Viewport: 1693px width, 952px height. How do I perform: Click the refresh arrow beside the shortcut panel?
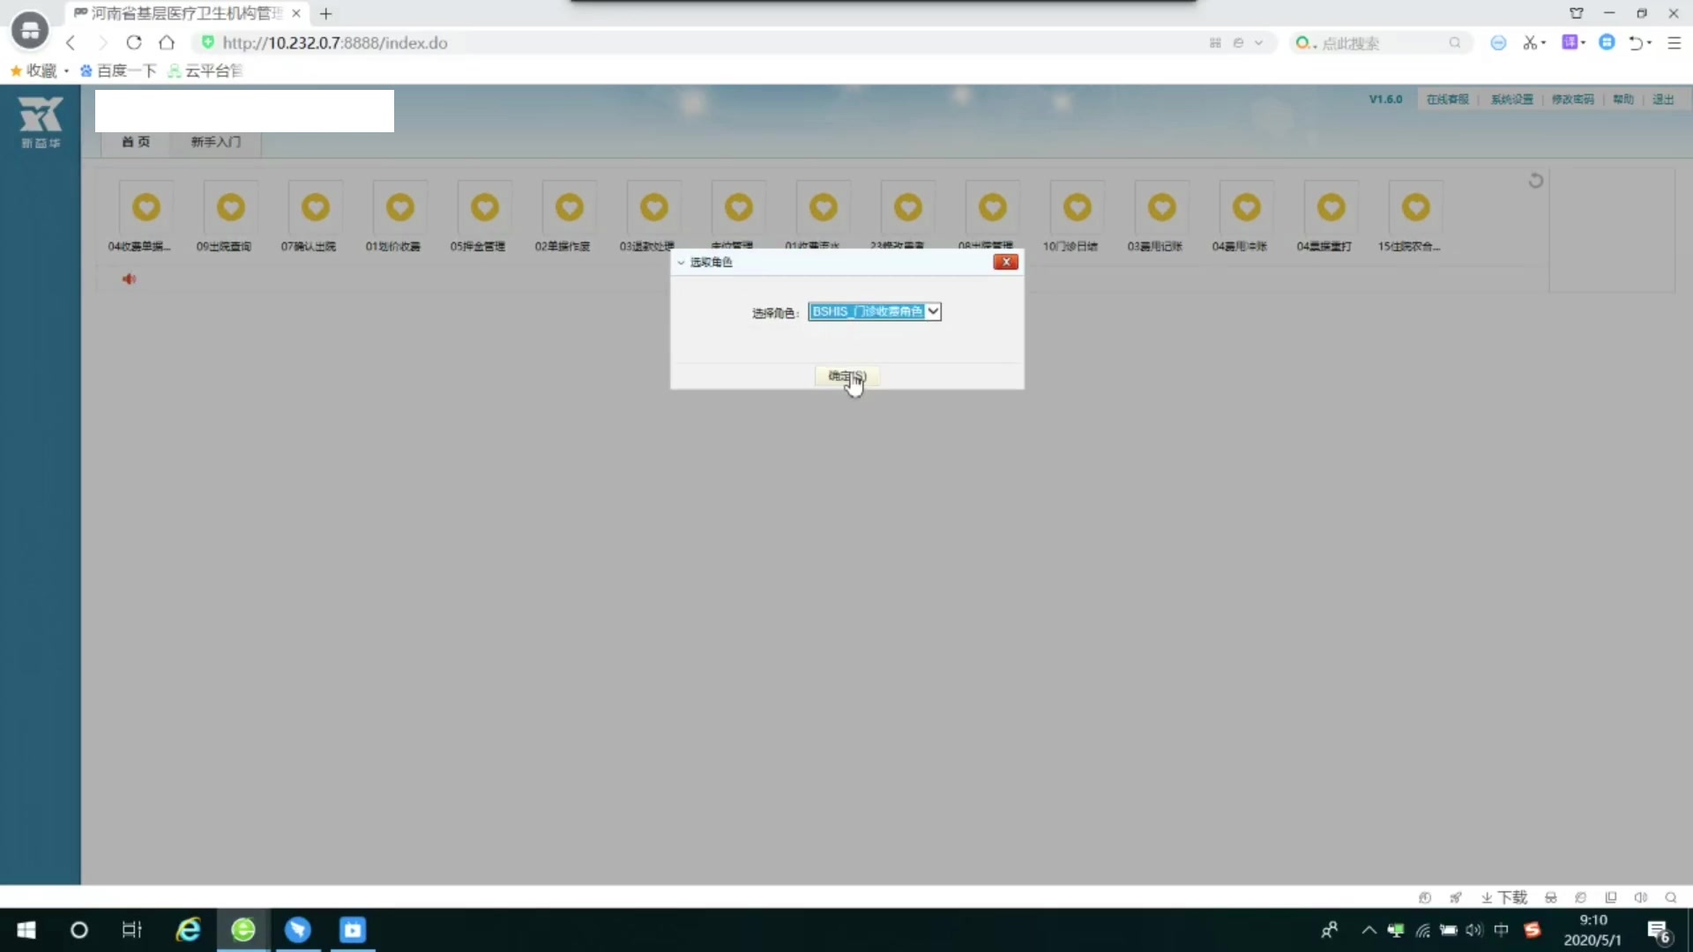pyautogui.click(x=1535, y=181)
